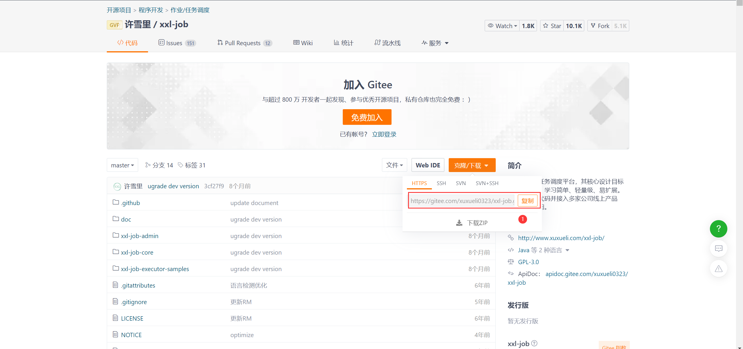743x349 pixels.
Task: Click the .github folder icon
Action: pyautogui.click(x=116, y=202)
